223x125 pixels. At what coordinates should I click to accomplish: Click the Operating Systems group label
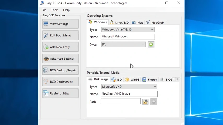coord(100,16)
